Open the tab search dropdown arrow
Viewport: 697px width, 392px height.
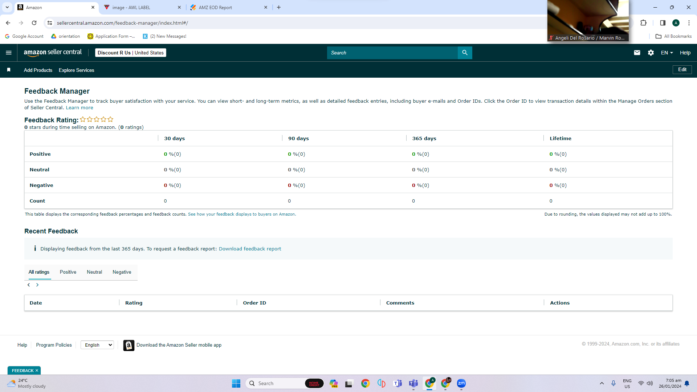[7, 7]
